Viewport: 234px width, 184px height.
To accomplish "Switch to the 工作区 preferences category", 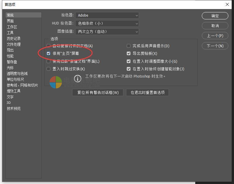I will [12, 27].
